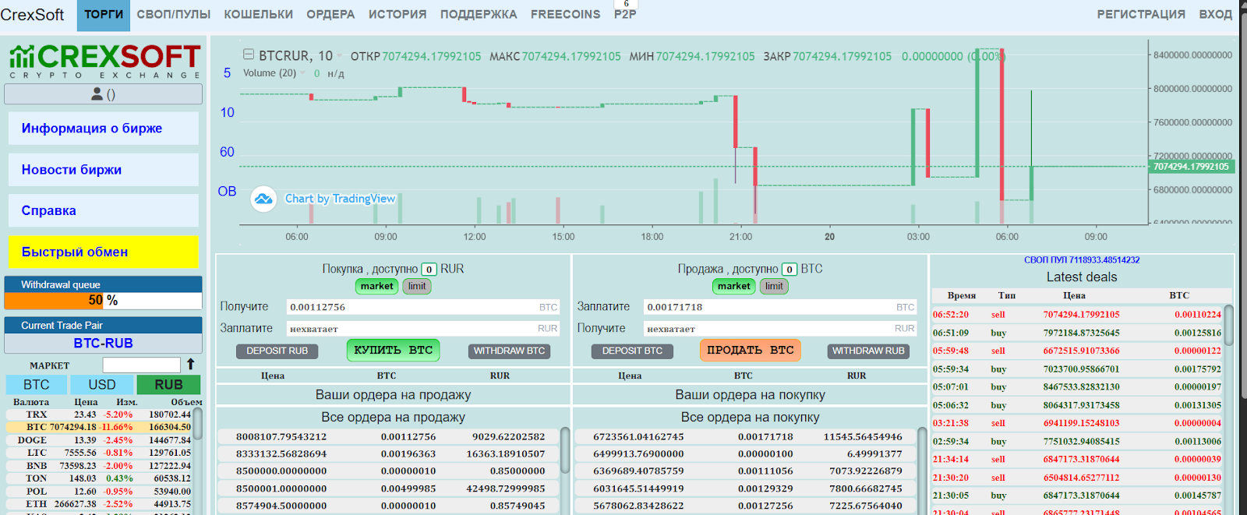This screenshot has height=515, width=1247.
Task: Collapse the BTCRUR chart legend box icon
Action: (x=249, y=55)
